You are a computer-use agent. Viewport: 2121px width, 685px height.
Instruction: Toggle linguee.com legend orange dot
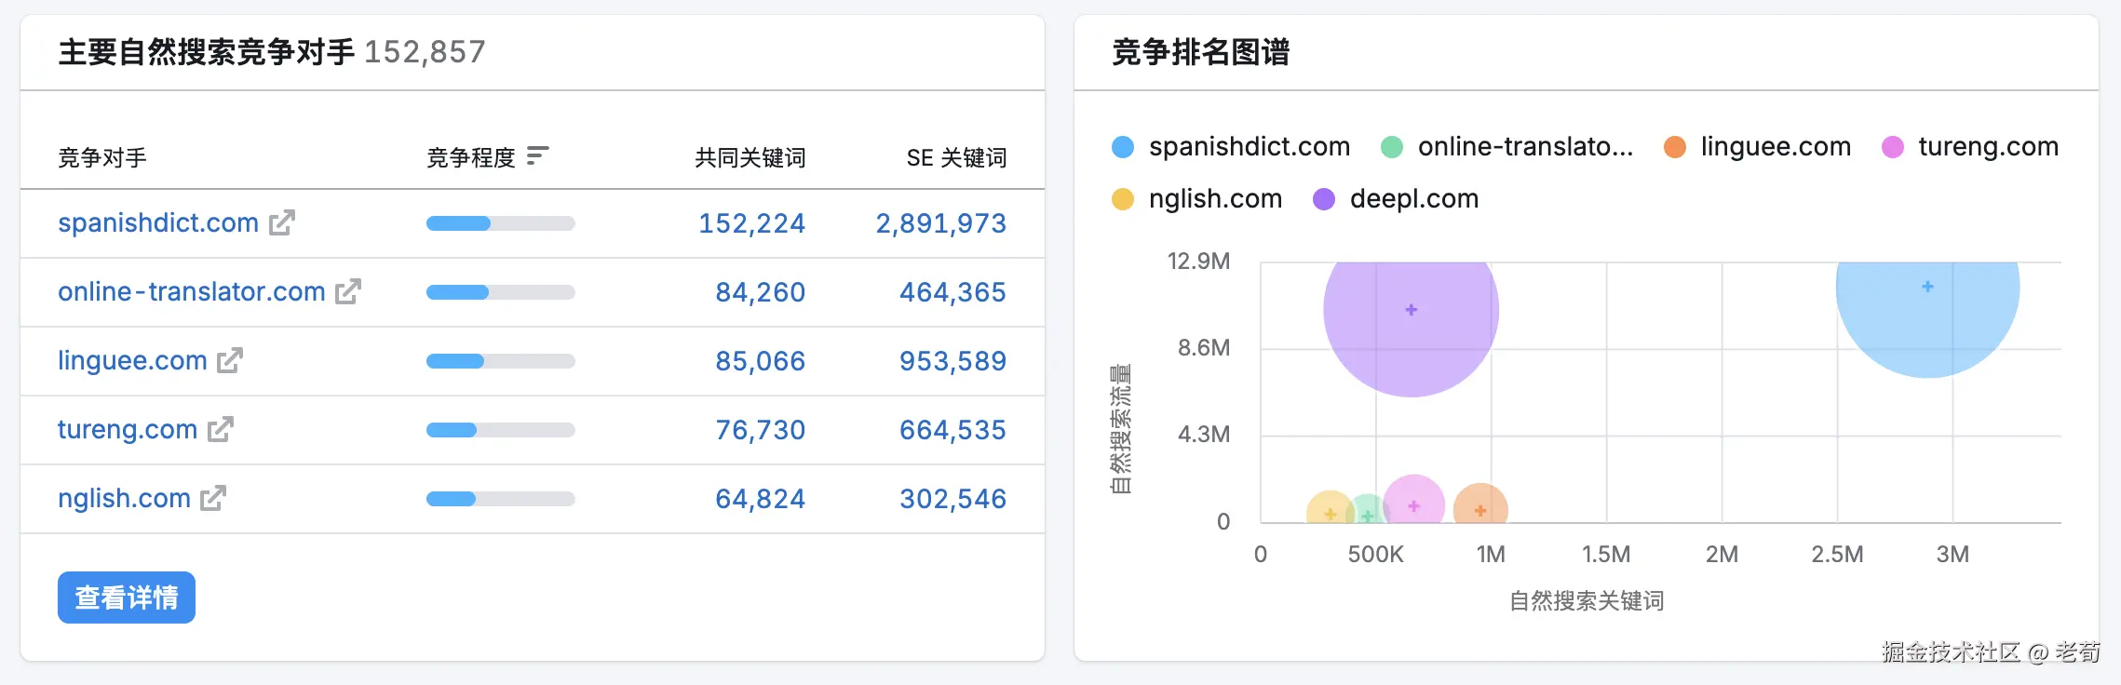[1675, 147]
